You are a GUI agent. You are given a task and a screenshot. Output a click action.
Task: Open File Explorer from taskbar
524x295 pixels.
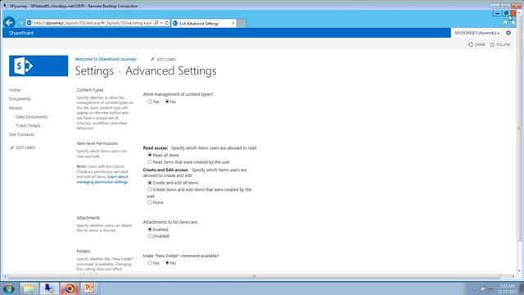(29, 288)
